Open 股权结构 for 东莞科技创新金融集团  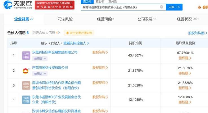pos(100,52)
